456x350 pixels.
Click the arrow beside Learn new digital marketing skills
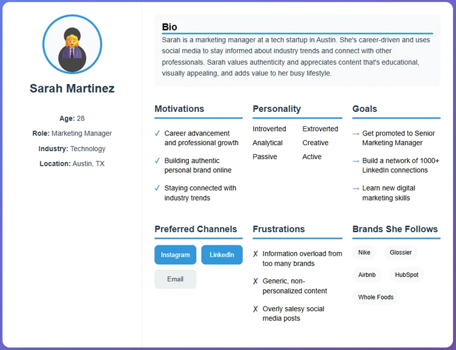pyautogui.click(x=356, y=189)
